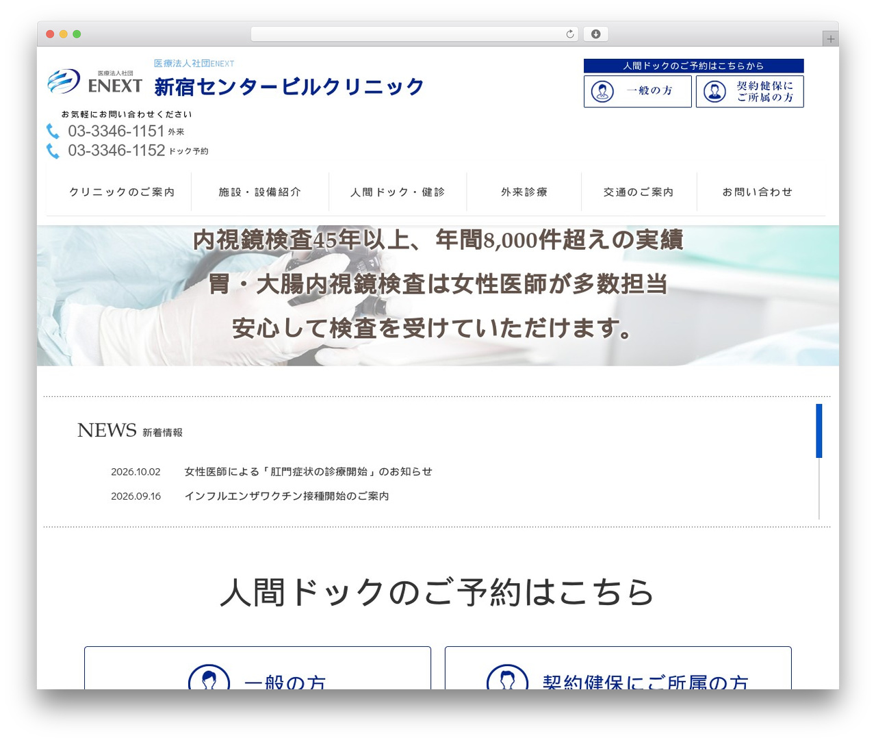Open lower 契約健保にご所属の方 reservation card
This screenshot has height=742, width=876.
pyautogui.click(x=618, y=668)
